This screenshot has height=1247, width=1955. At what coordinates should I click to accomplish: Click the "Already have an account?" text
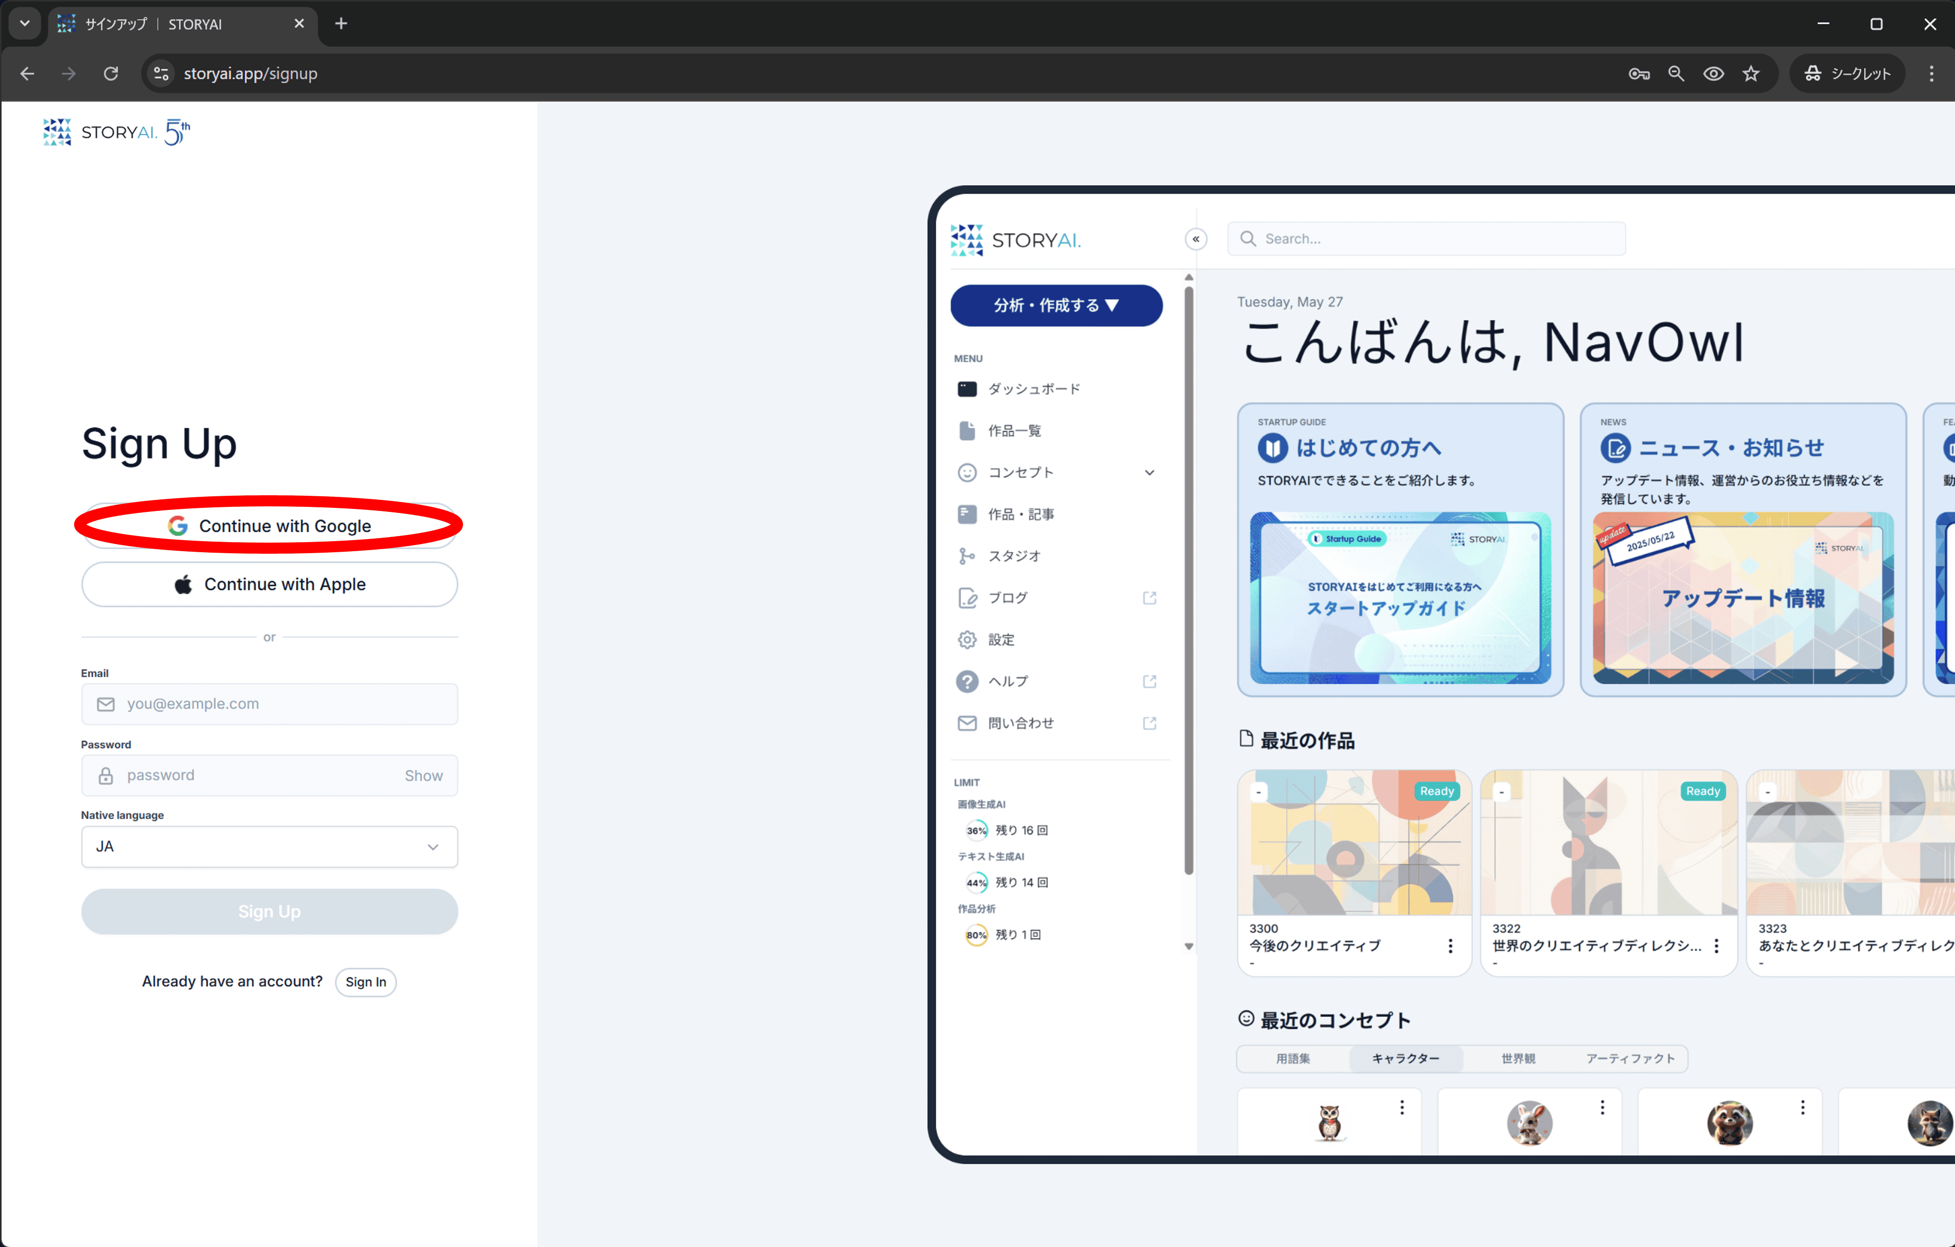click(x=232, y=981)
